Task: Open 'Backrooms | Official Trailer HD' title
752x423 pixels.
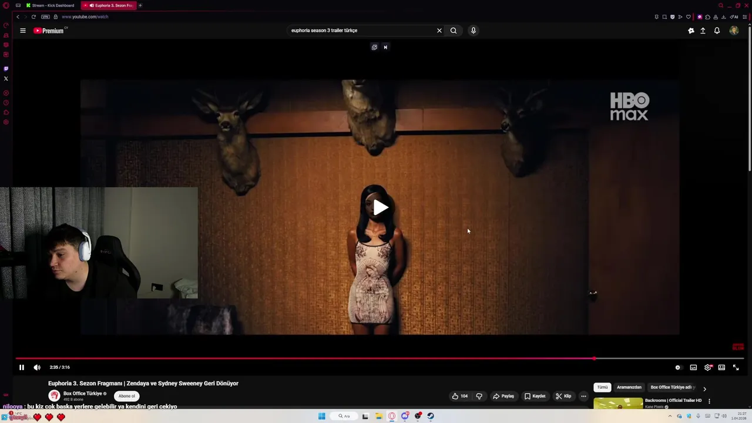Action: (673, 400)
